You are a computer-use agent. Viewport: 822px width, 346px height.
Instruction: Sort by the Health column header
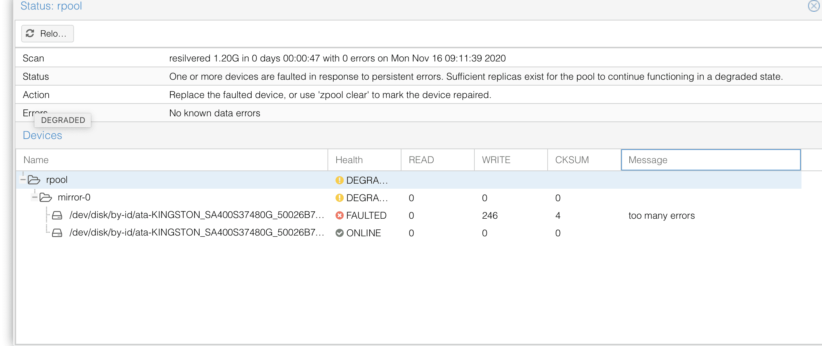[x=364, y=160]
